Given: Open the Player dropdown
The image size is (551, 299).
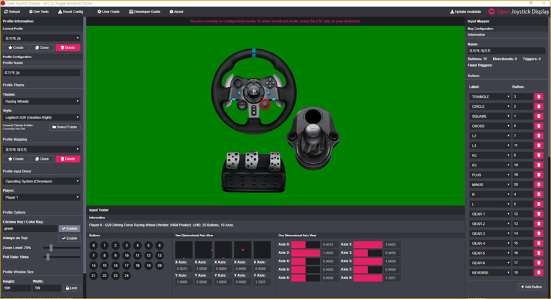Looking at the screenshot, I should [42, 197].
